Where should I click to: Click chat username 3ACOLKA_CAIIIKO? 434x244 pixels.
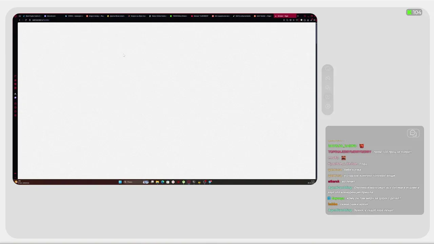tap(342, 146)
